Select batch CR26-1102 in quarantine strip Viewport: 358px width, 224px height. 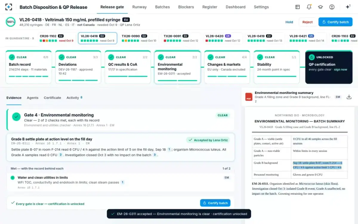56,38
